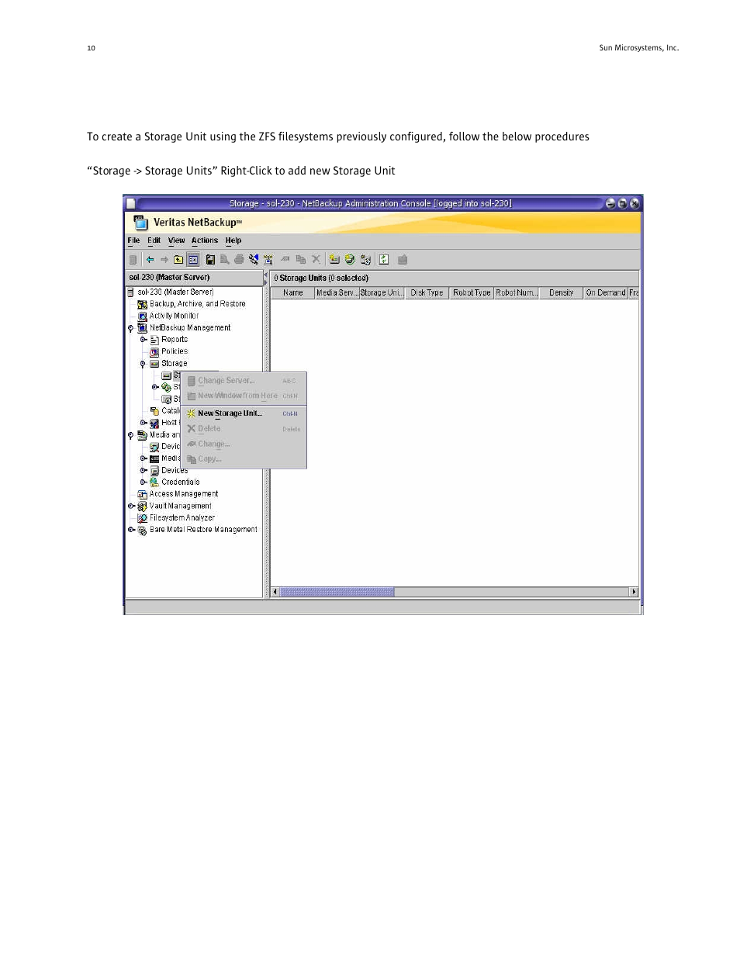This screenshot has height=958, width=740.
Task: Click the Save floppy disk toolbar icon
Action: point(210,260)
